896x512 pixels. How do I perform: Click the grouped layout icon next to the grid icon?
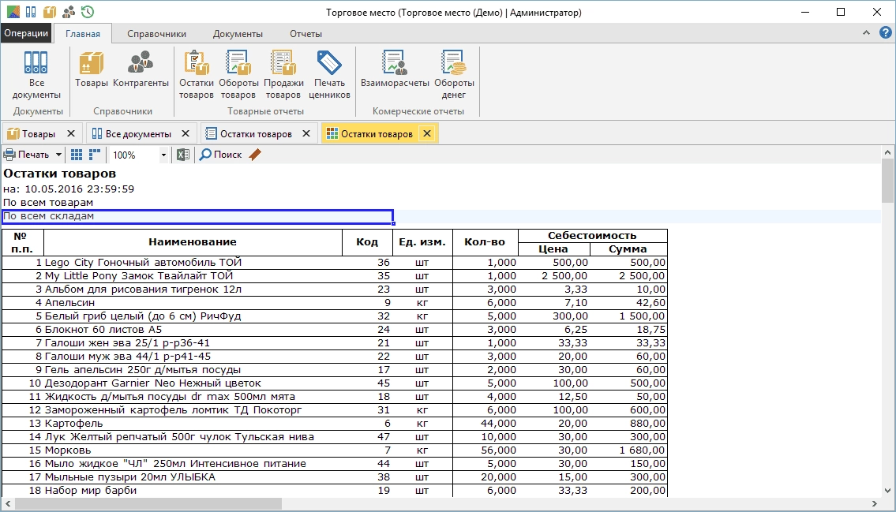[94, 155]
